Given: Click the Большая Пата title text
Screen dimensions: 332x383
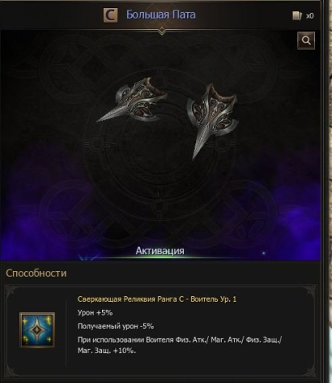Looking at the screenshot, I should tap(161, 14).
